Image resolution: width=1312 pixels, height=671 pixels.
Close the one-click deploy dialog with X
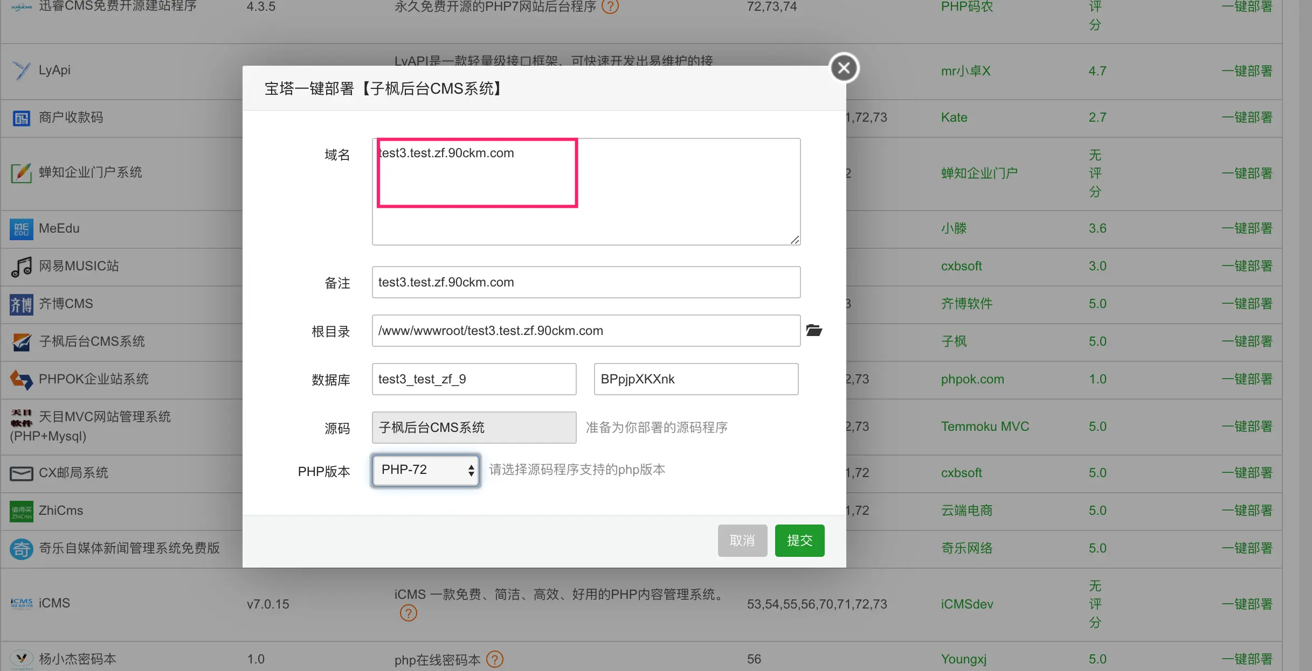point(844,68)
